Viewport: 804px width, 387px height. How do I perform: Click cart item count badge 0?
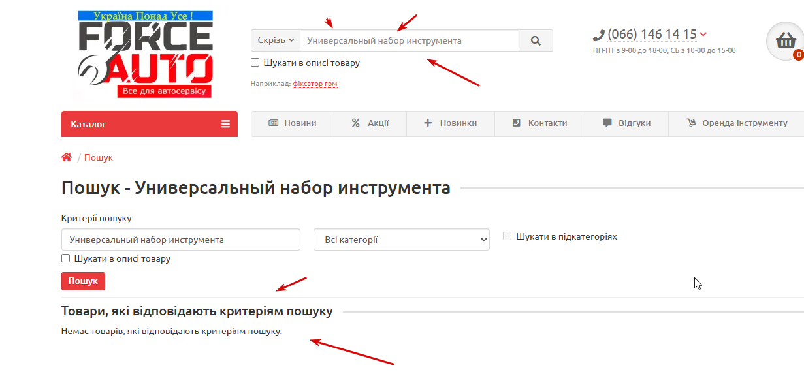798,55
